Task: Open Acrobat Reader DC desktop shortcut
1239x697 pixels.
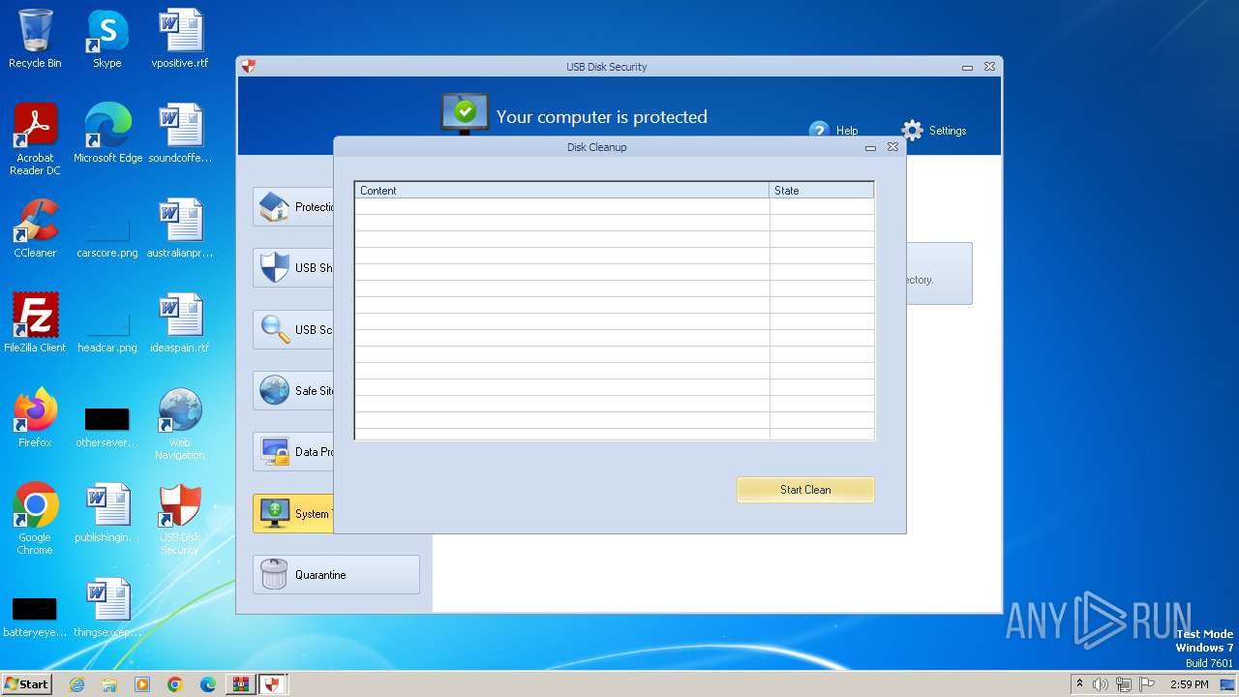Action: (35, 139)
